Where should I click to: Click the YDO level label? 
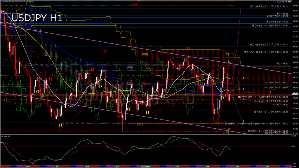(x=130, y=68)
